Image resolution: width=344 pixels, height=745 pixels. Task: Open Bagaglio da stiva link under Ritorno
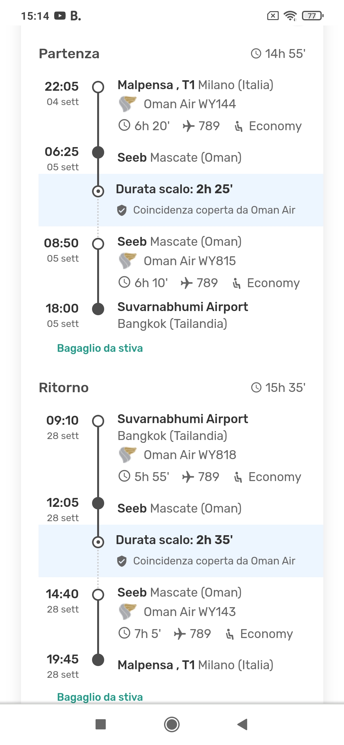pos(100,697)
